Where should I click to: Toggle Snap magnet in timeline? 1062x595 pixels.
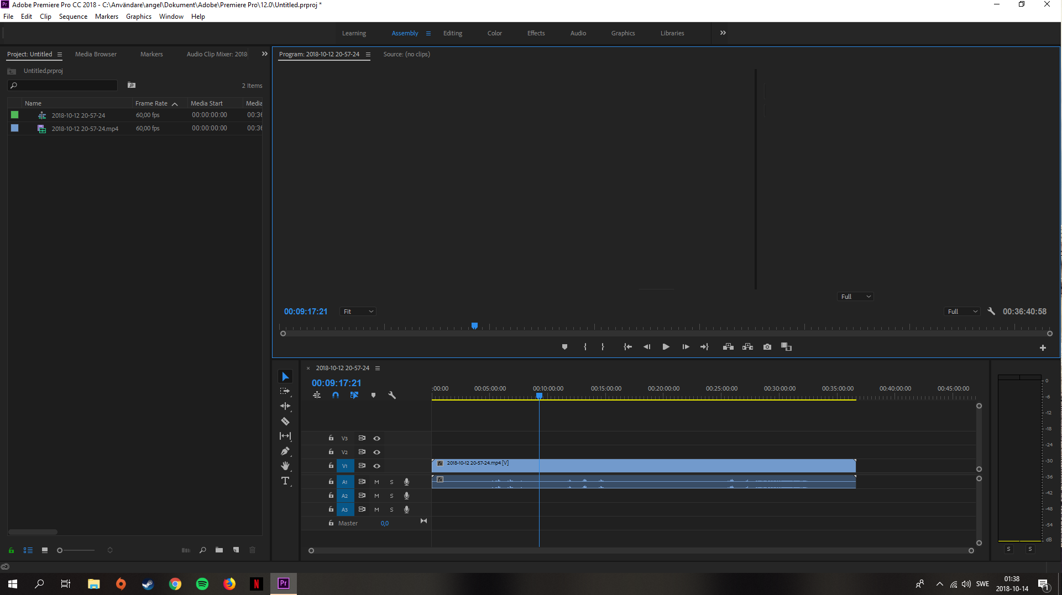click(336, 395)
